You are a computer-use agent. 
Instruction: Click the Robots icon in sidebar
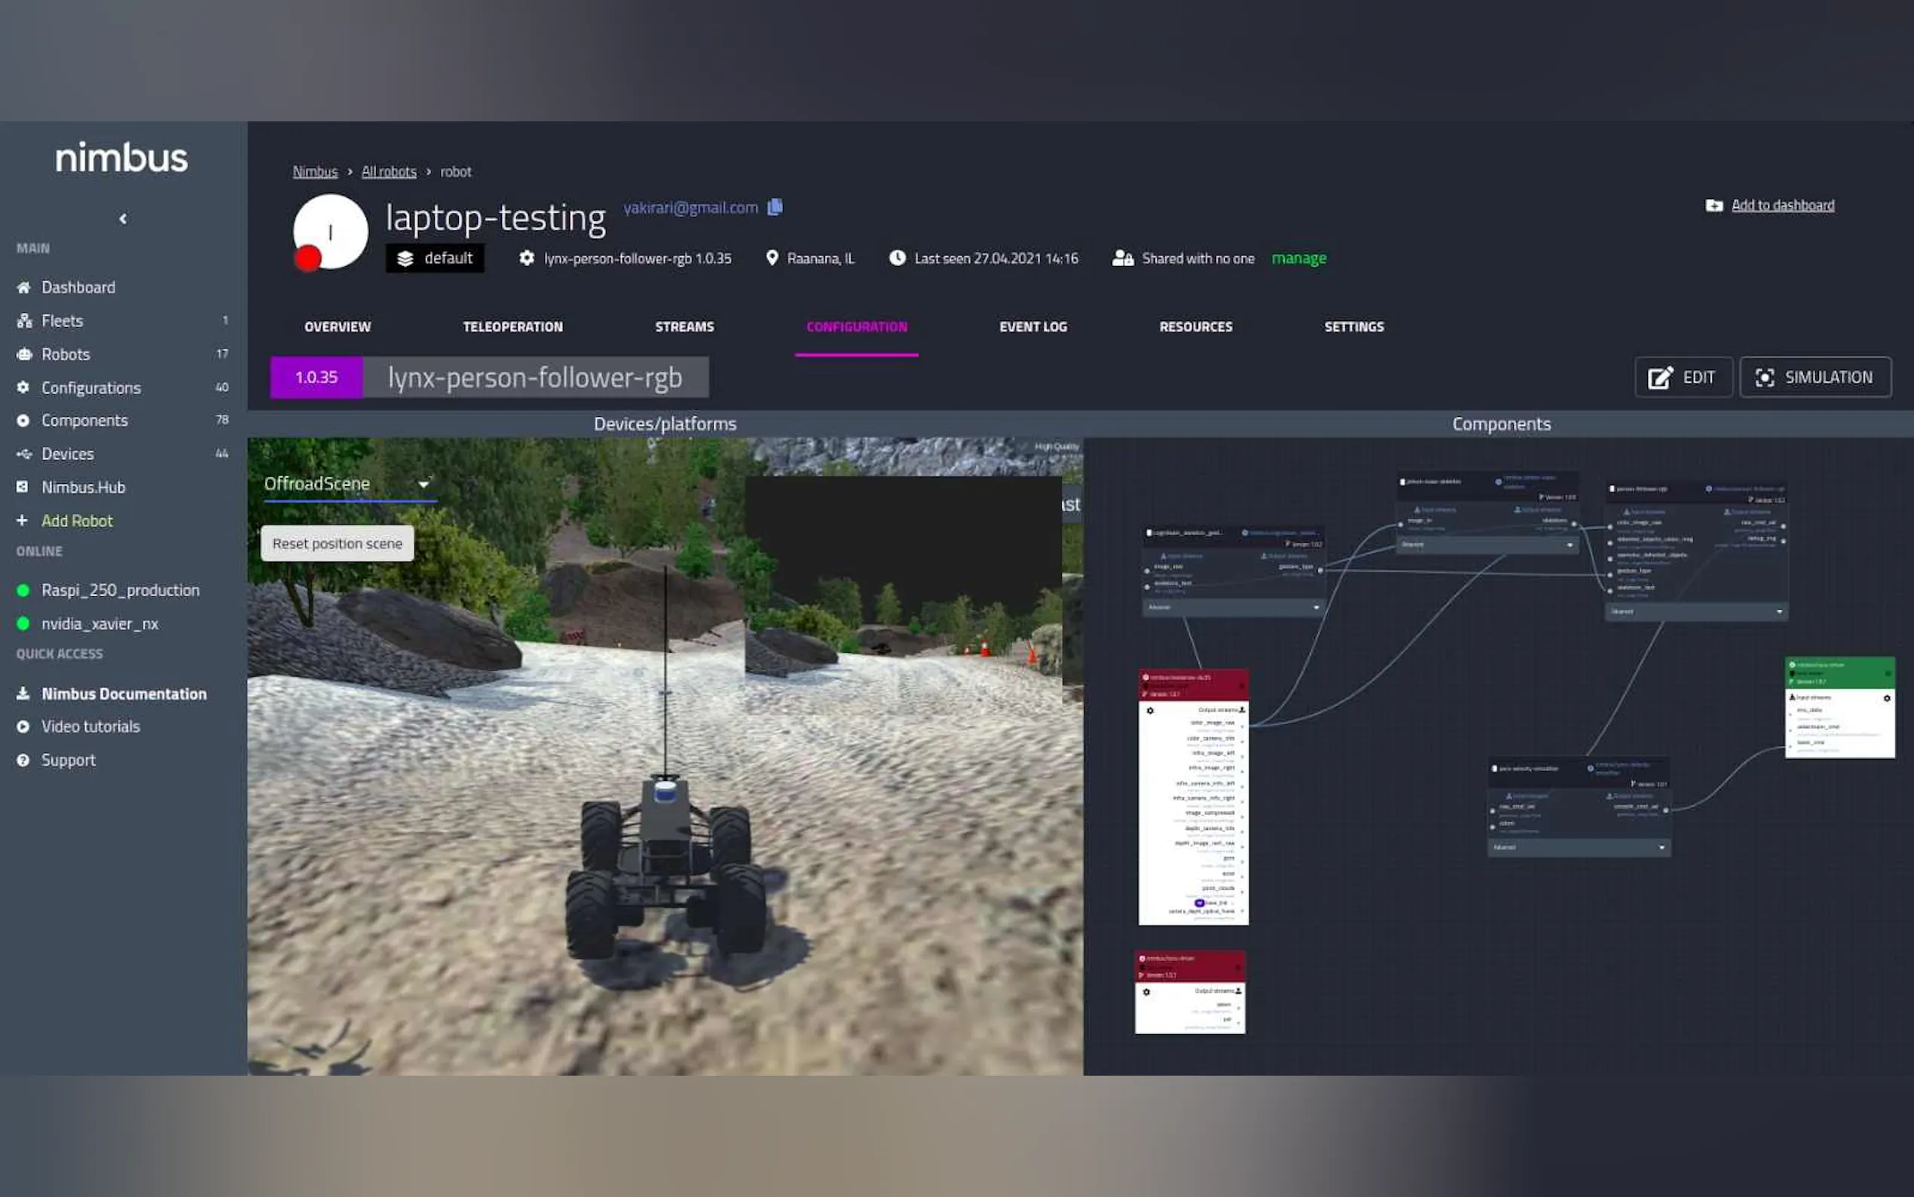click(24, 354)
